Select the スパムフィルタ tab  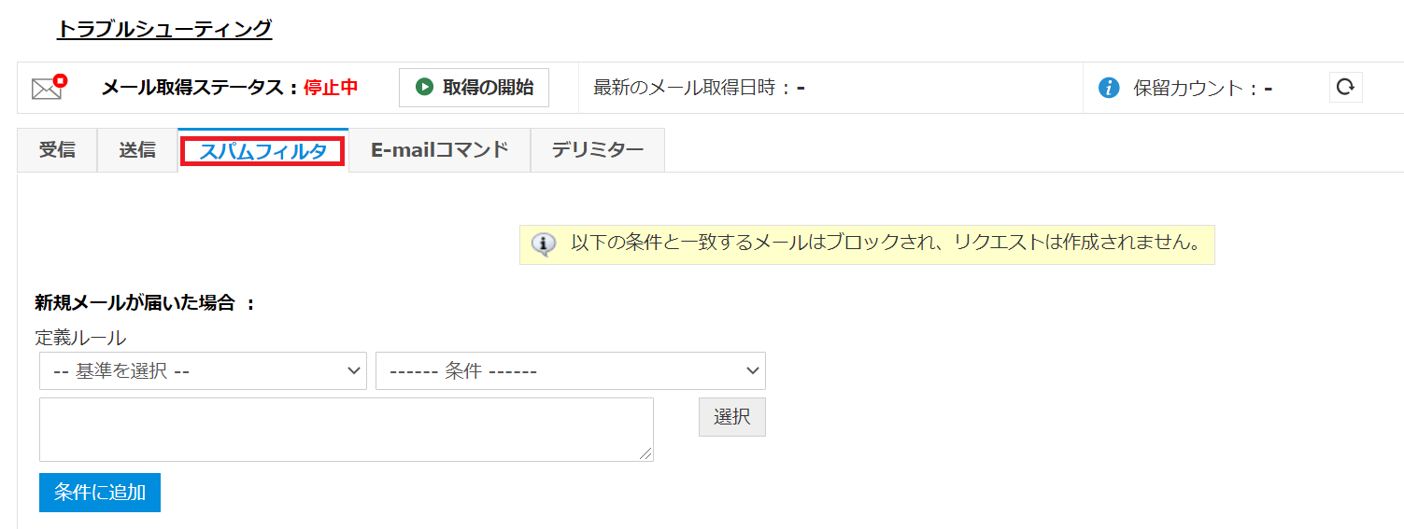[x=262, y=151]
